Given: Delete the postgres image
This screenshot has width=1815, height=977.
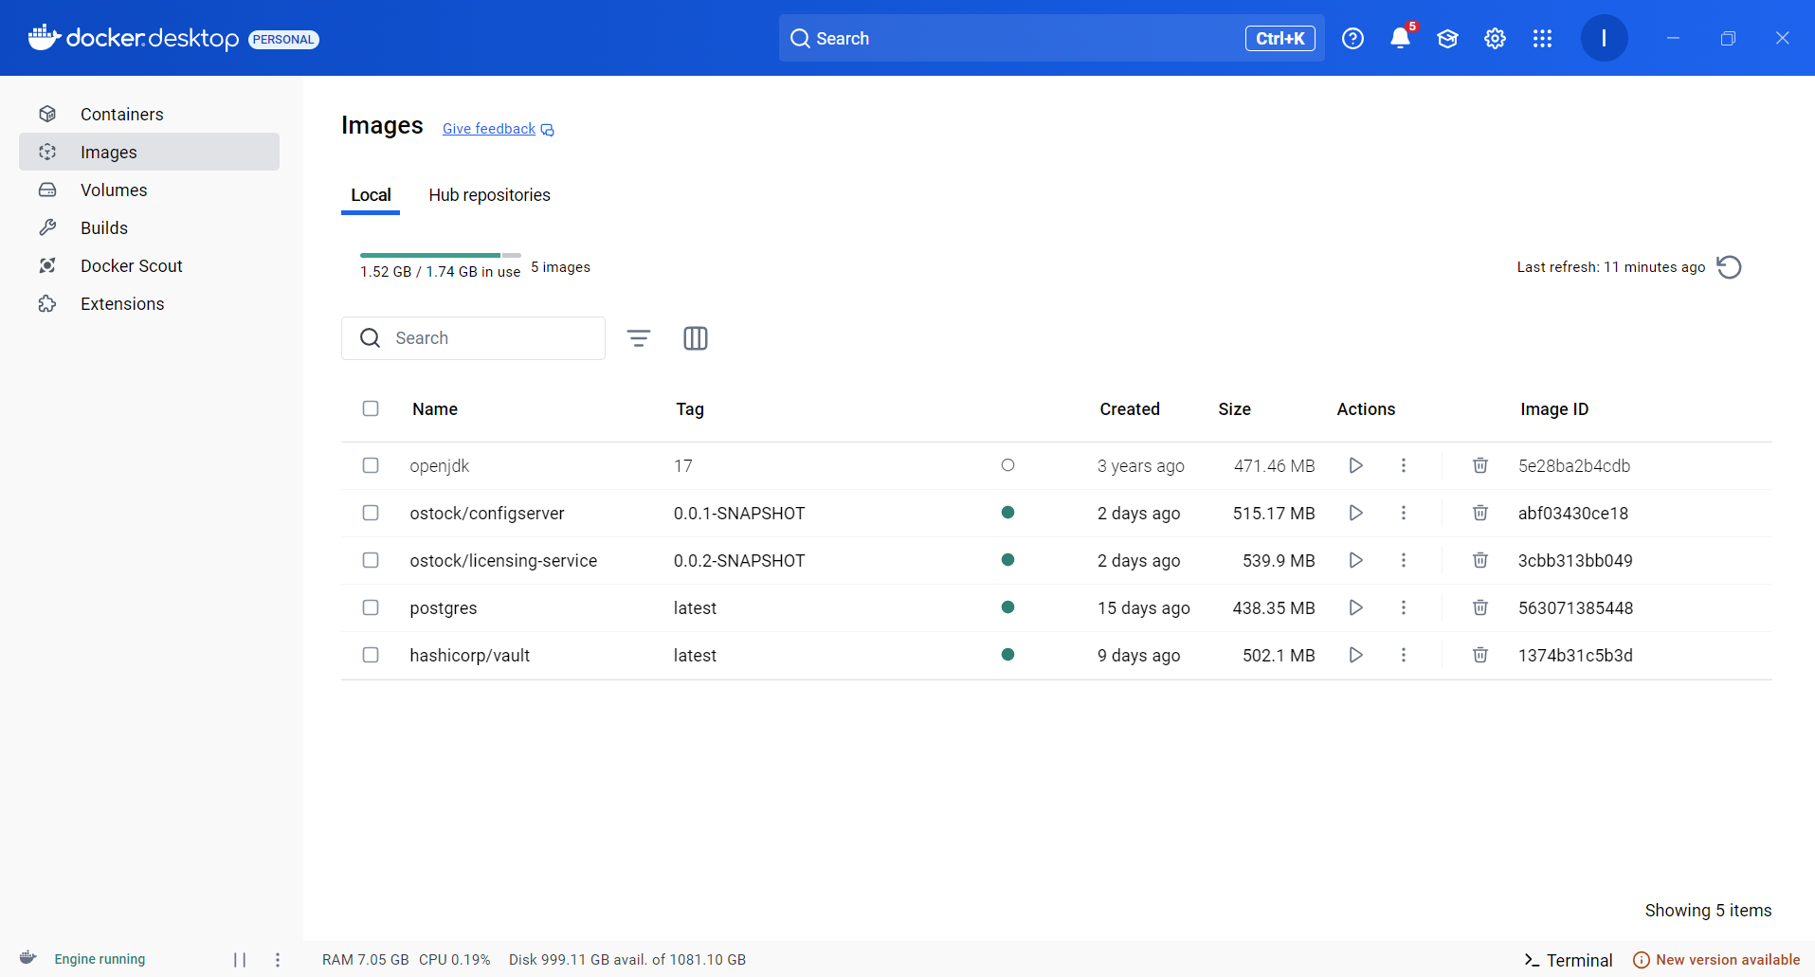Looking at the screenshot, I should [1480, 607].
